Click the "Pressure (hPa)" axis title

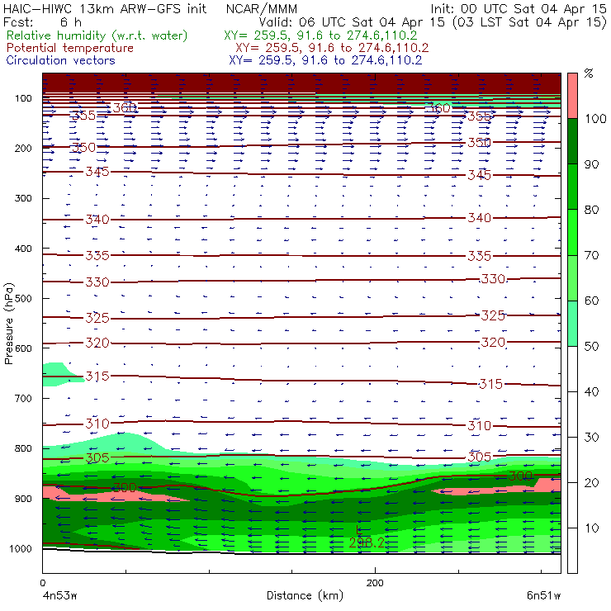pos(9,324)
